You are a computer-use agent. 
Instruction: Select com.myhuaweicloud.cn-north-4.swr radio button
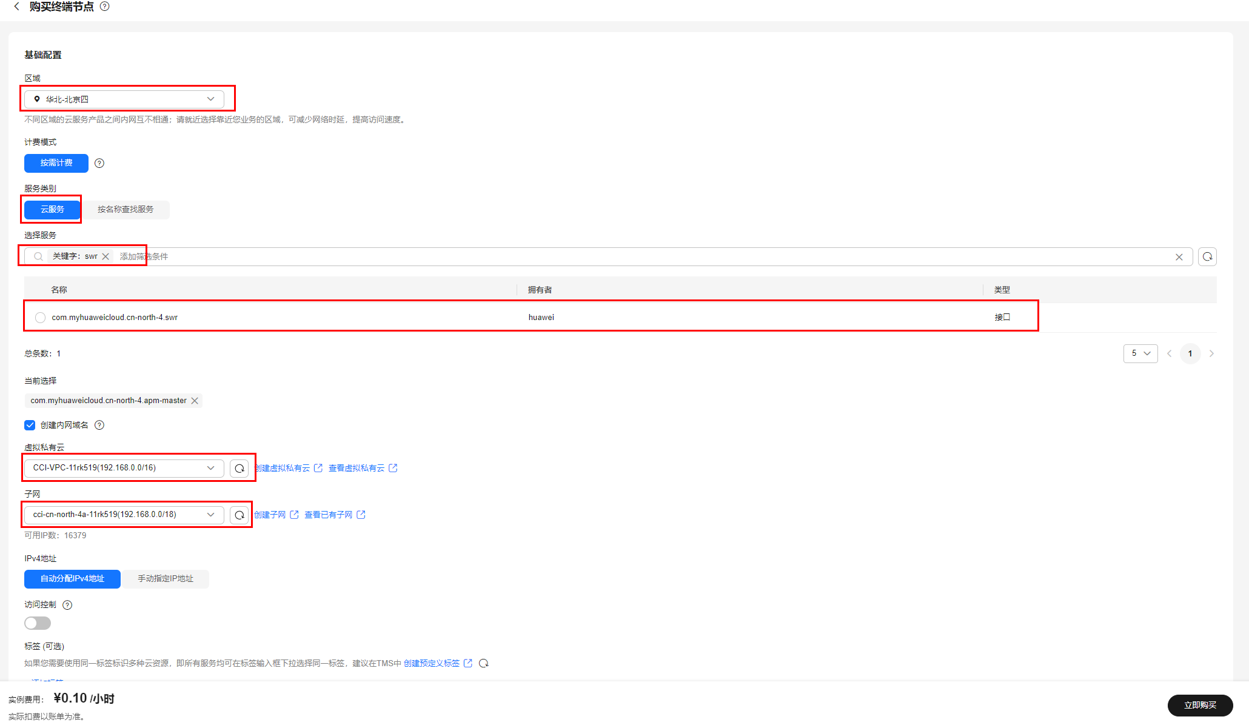pyautogui.click(x=41, y=318)
